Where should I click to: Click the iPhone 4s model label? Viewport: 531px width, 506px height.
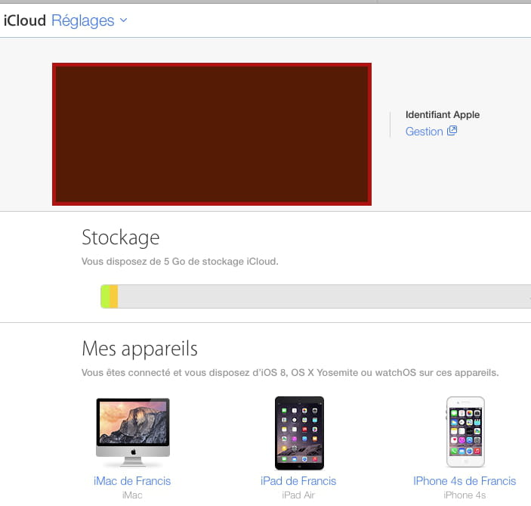tap(465, 495)
